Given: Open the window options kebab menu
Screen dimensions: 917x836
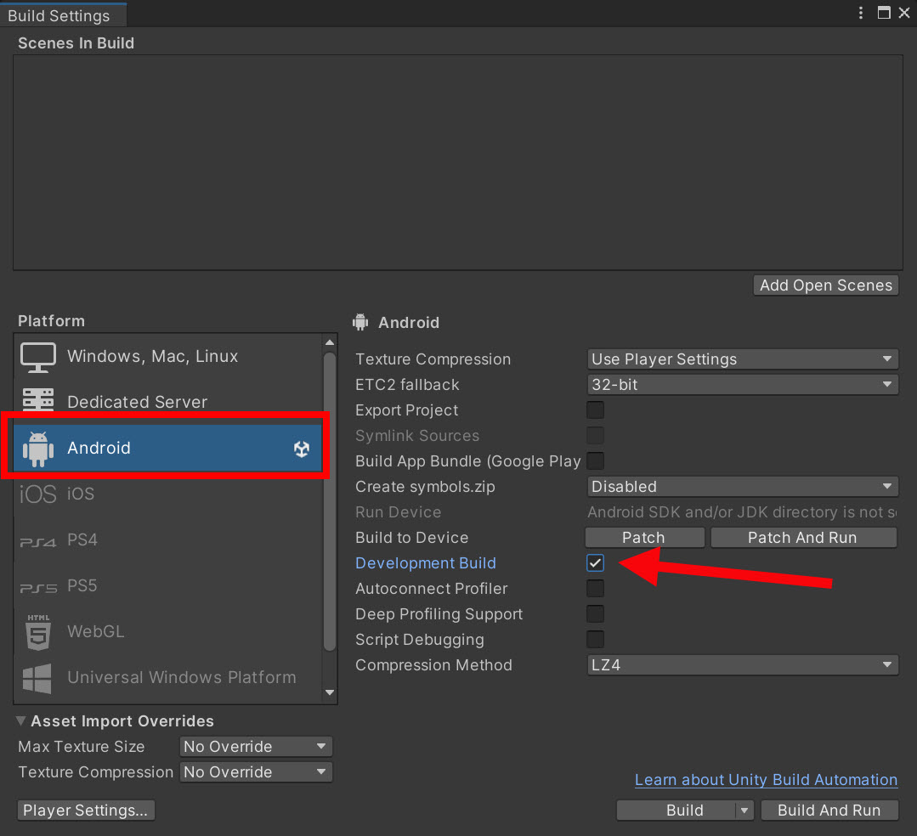Looking at the screenshot, I should (860, 13).
